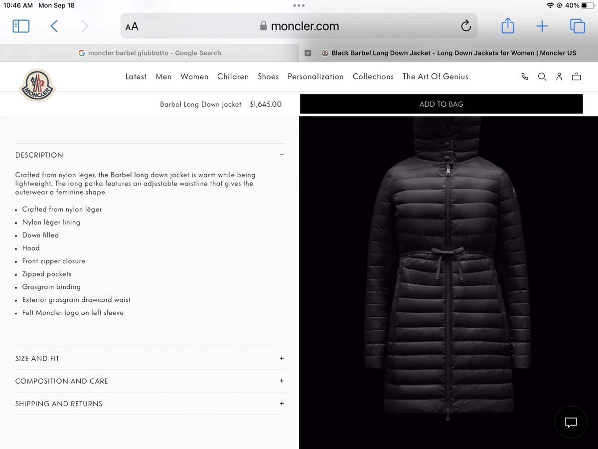598x449 pixels.
Task: Select 'Nylon léger lining' bullet
Action: click(x=51, y=223)
